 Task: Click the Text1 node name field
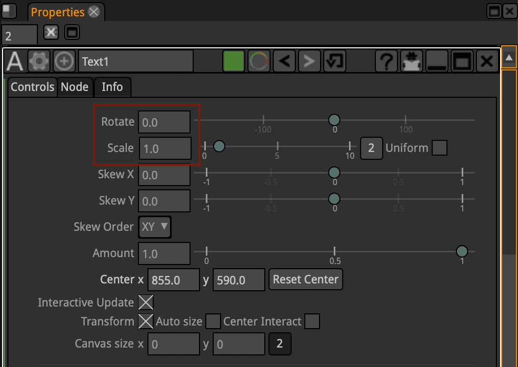click(x=136, y=62)
